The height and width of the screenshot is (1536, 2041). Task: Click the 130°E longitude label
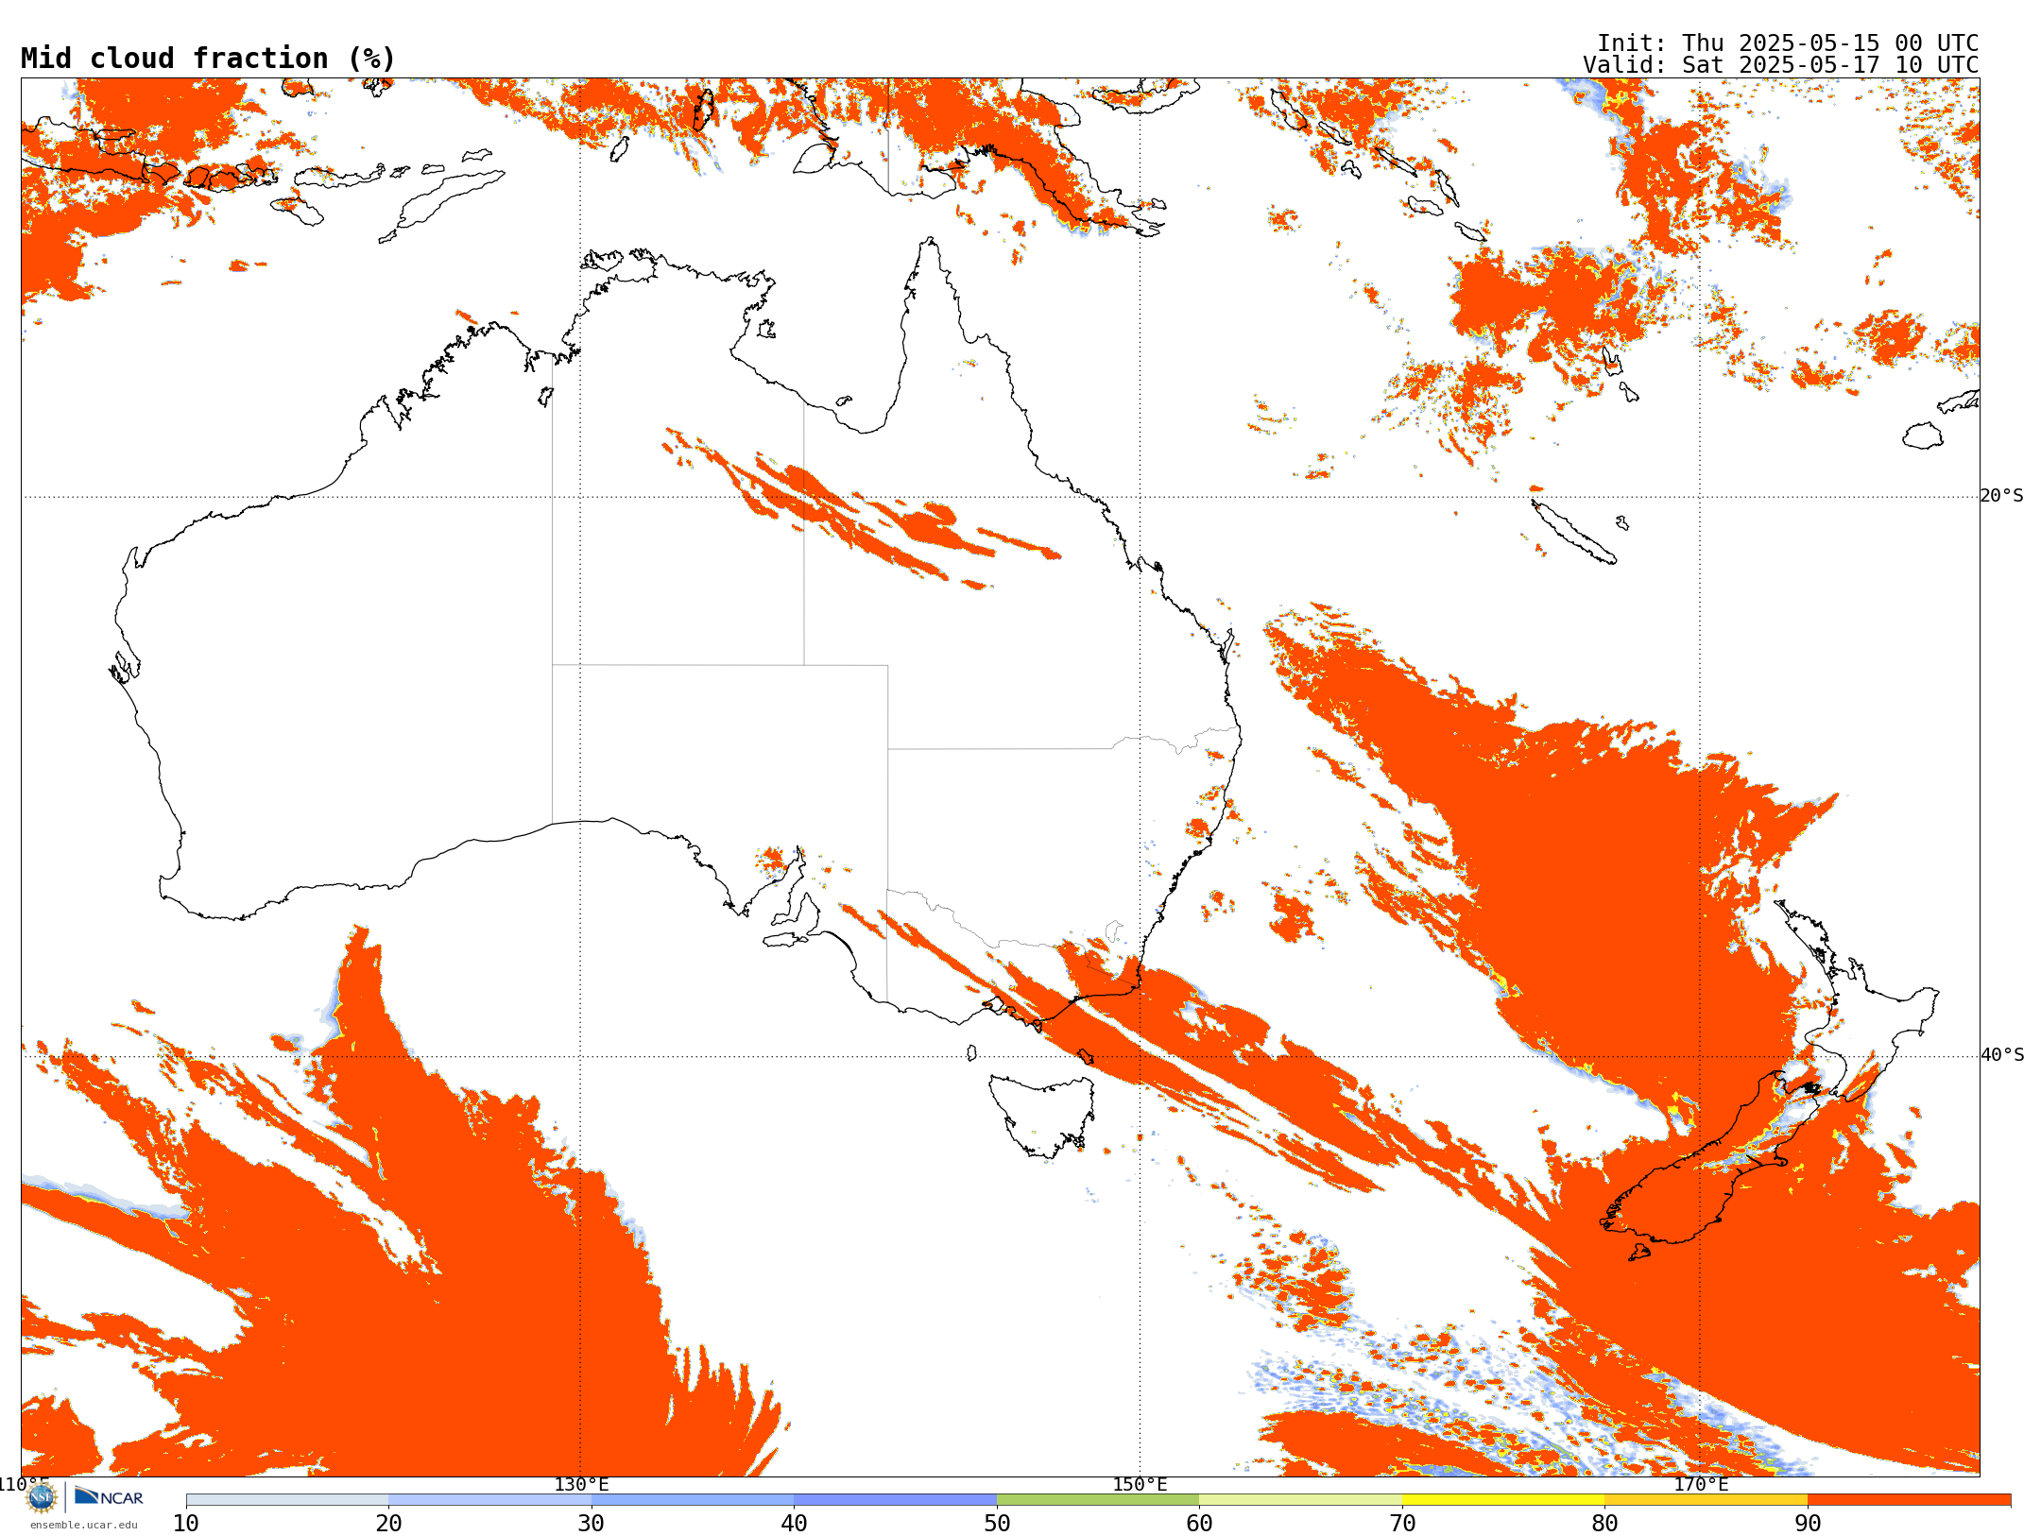tap(581, 1484)
